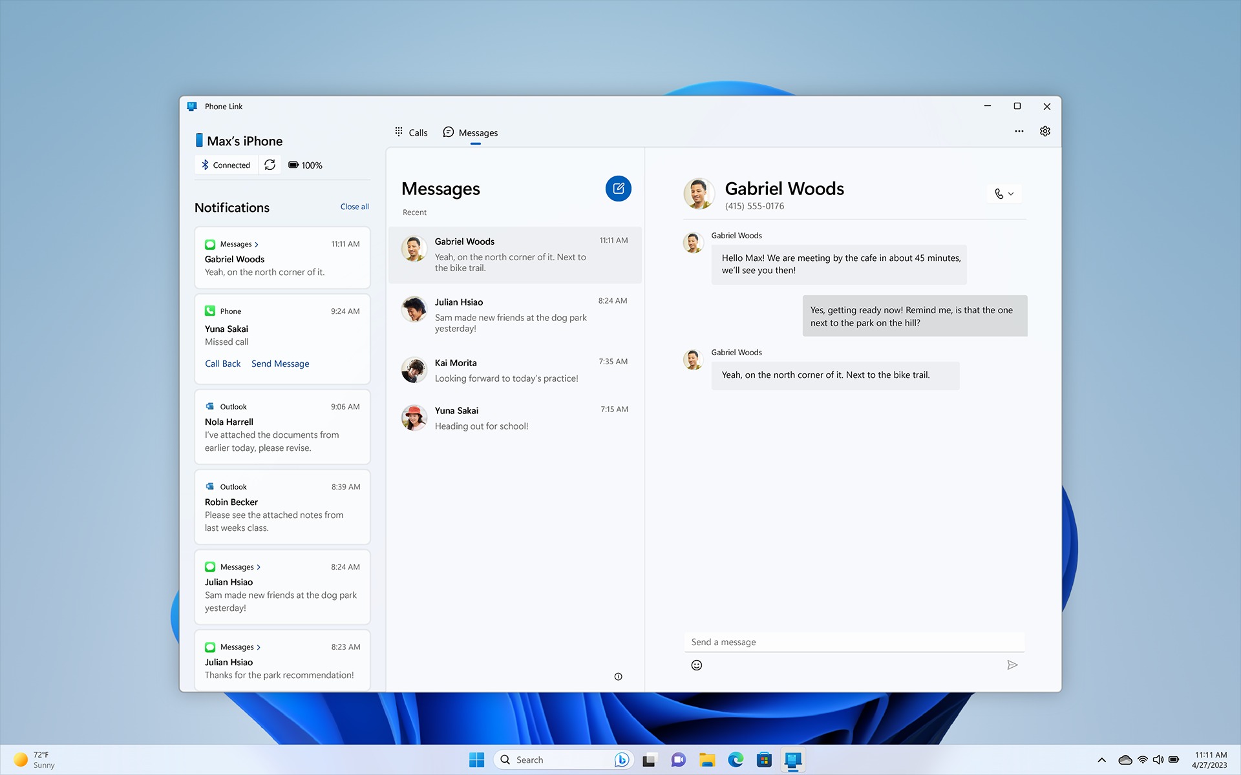Click the call button for Gabriel Woods
The image size is (1241, 775).
coord(999,194)
